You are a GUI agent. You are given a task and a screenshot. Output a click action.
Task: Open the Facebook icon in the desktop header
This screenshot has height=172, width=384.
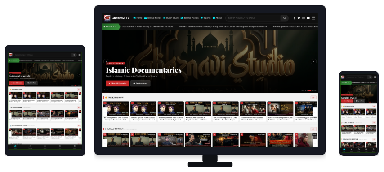click(295, 18)
